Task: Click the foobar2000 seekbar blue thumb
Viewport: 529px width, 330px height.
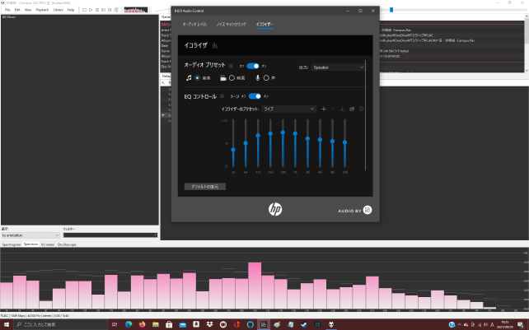Action: click(x=391, y=10)
